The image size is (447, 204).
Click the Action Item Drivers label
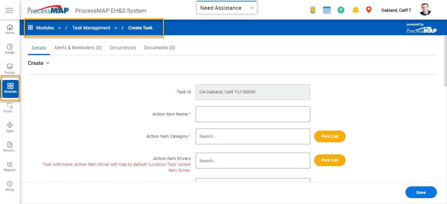click(x=172, y=159)
